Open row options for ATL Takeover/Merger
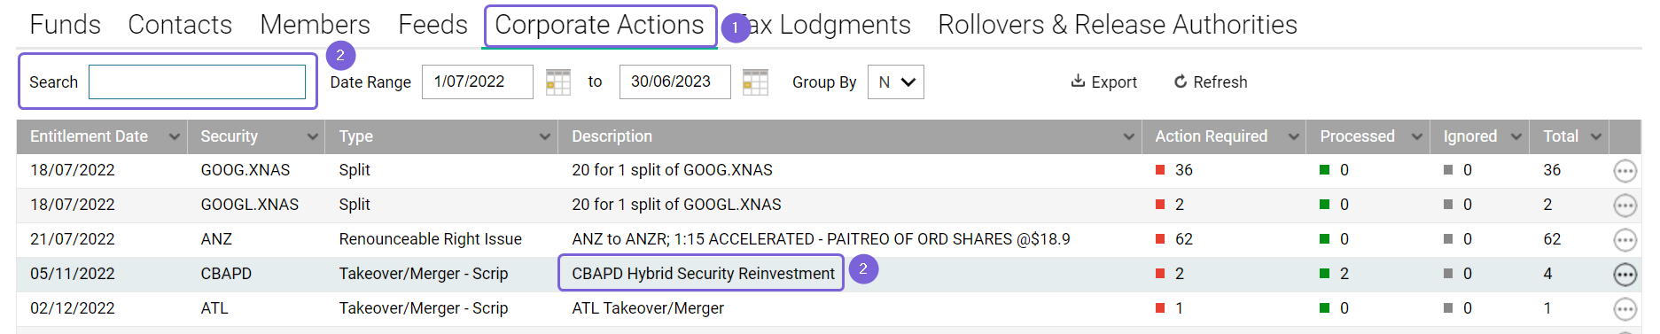The height and width of the screenshot is (334, 1660). tap(1625, 309)
